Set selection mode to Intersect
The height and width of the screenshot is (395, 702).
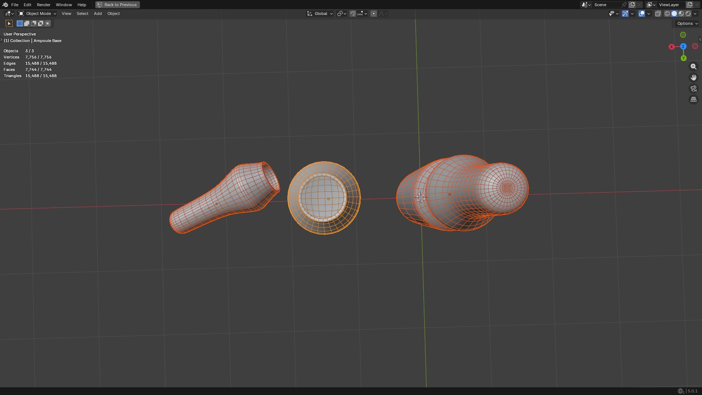pos(48,23)
